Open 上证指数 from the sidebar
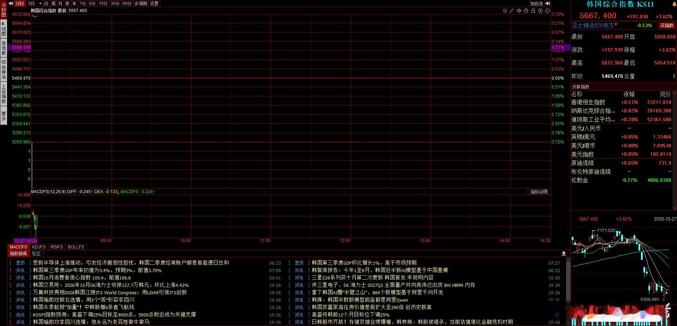Image resolution: width=677 pixels, height=326 pixels. 4,94
